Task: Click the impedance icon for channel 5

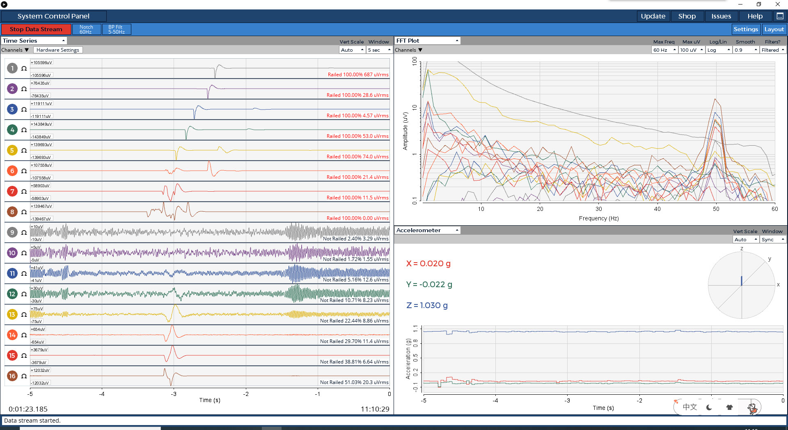Action: pos(24,151)
